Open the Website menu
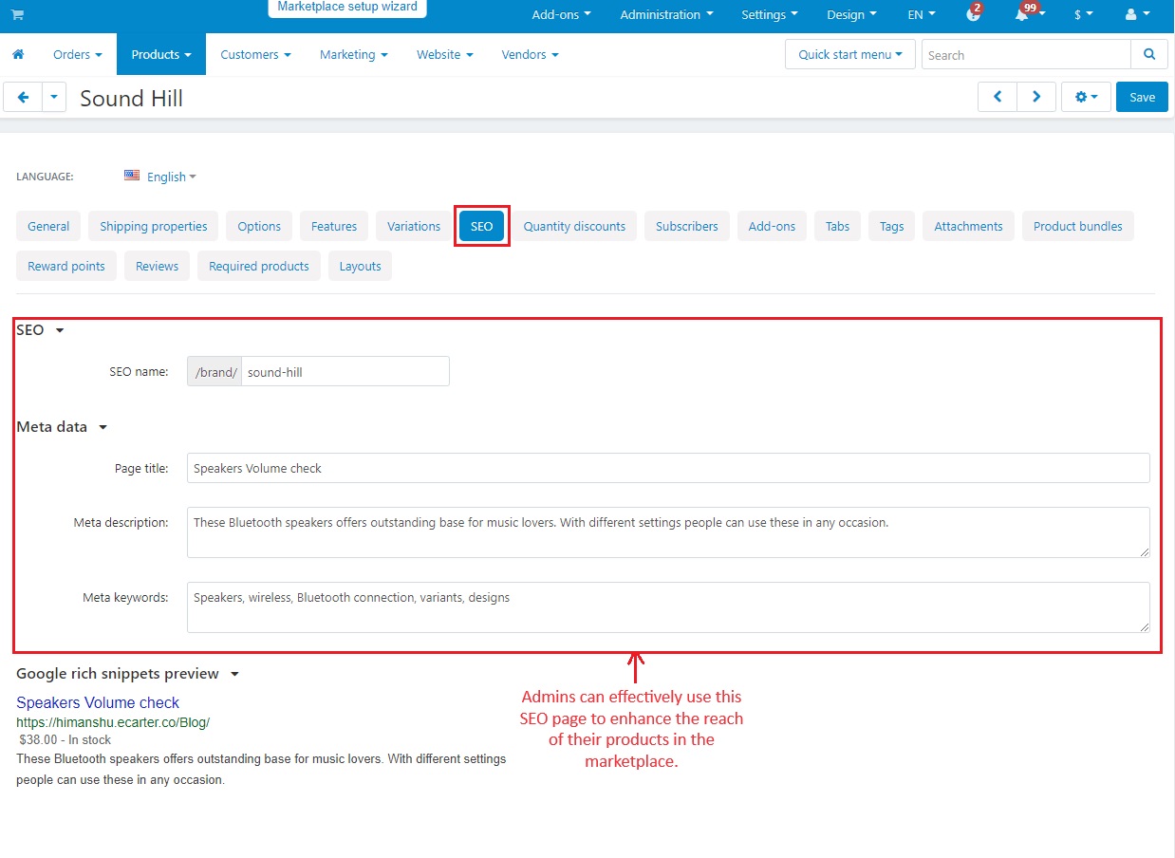The height and width of the screenshot is (858, 1175). (444, 54)
